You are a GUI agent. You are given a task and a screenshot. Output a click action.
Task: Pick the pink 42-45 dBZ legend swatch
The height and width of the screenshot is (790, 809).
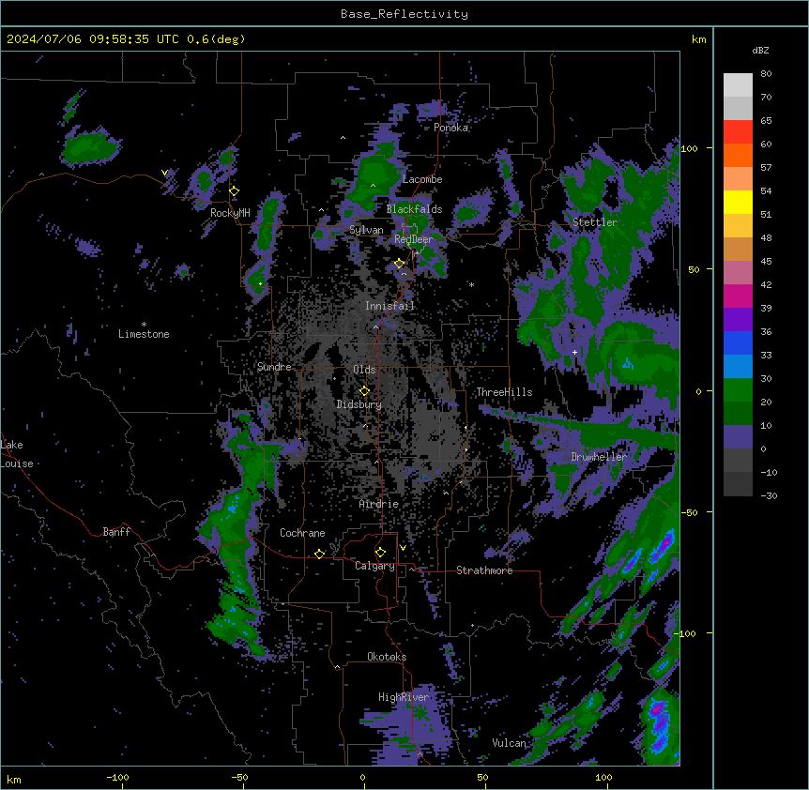[x=738, y=273]
